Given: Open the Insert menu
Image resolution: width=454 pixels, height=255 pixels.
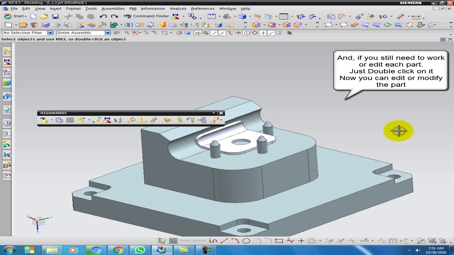Looking at the screenshot, I should 55,8.
